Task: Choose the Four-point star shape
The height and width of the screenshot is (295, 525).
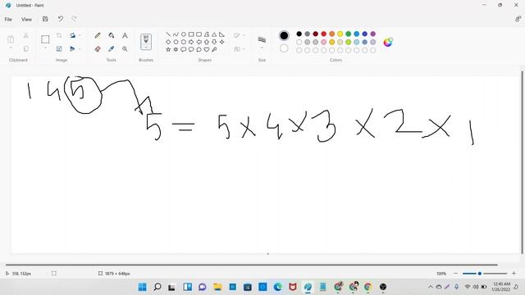Action: [221, 42]
